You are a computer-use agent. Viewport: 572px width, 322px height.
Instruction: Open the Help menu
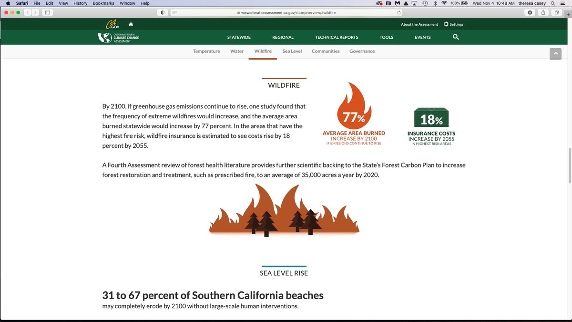point(145,3)
